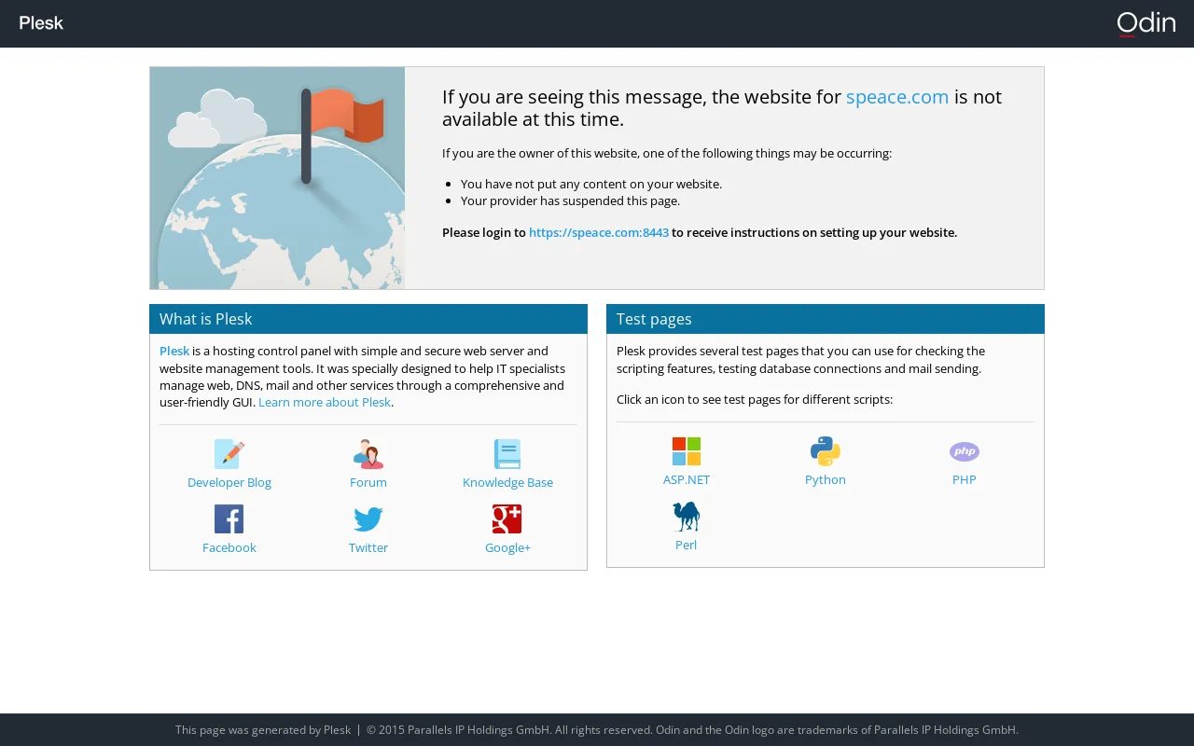Click the Developer Blog pencil icon
This screenshot has width=1194, height=746.
click(229, 454)
